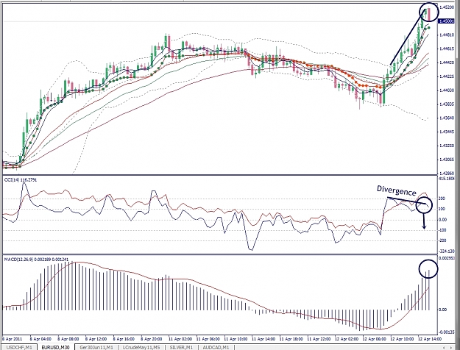Viewport: 460px width, 350px height.
Task: Click the 1.42860 price scale value
Action: pyautogui.click(x=446, y=174)
